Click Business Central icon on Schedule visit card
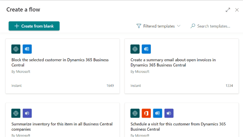The image size is (243, 137). tap(135, 113)
